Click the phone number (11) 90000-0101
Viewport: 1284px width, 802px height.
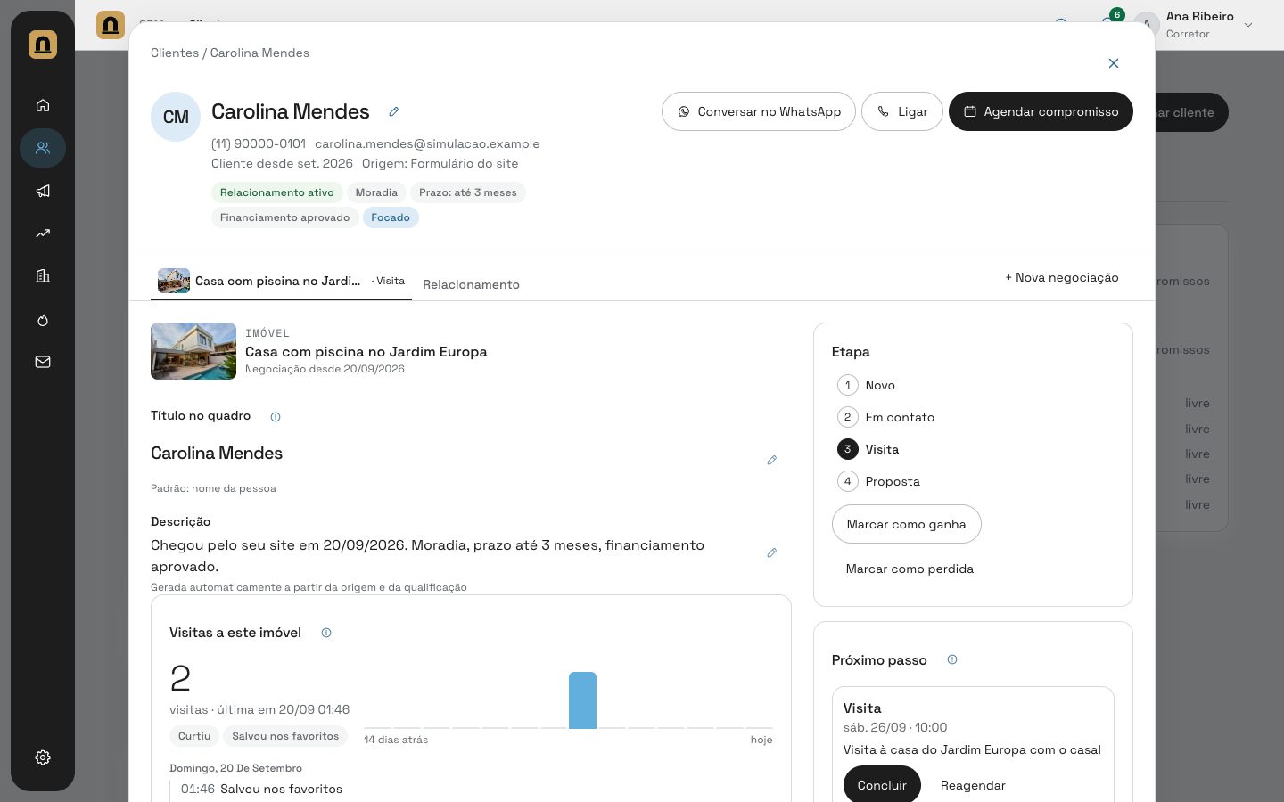point(259,143)
